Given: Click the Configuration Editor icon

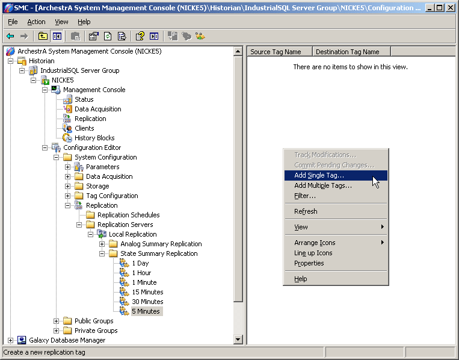Looking at the screenshot, I should (56, 147).
